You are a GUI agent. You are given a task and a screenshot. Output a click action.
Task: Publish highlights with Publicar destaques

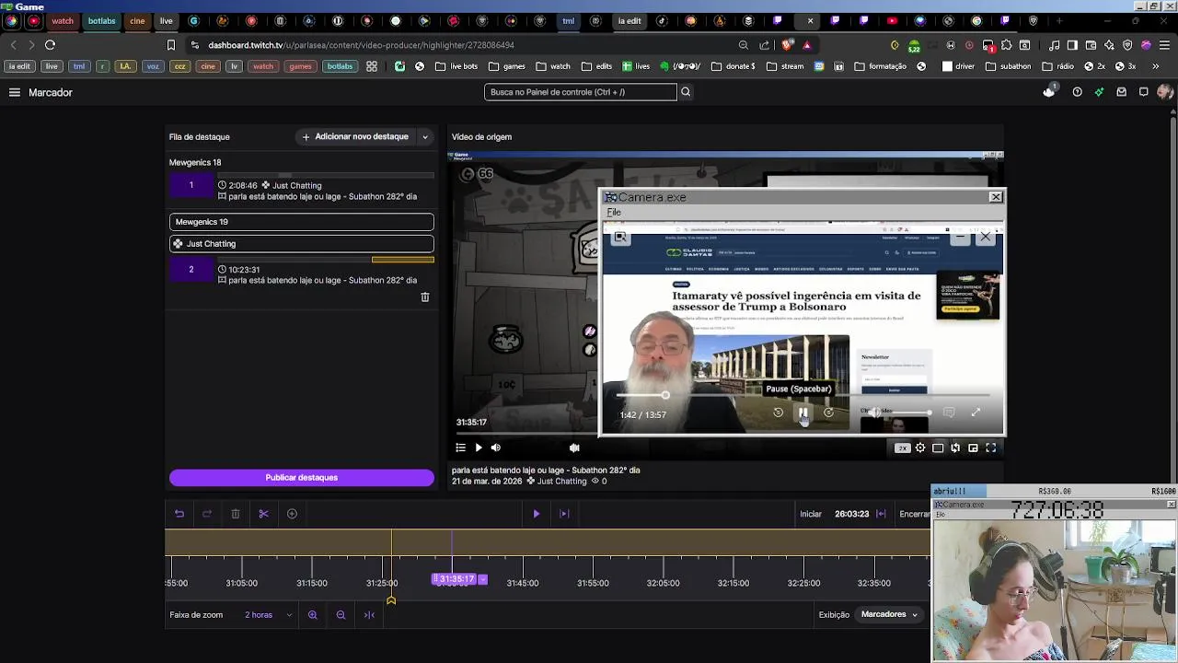[302, 478]
